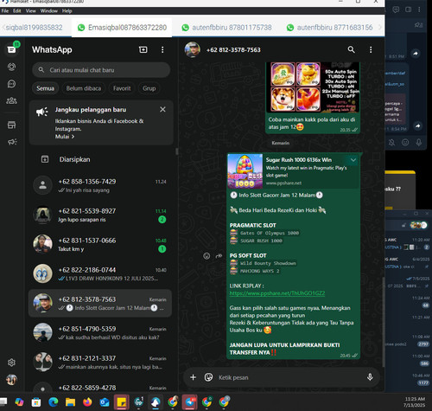Open the Communities icon in WhatsApp sidebar
This screenshot has width=432, height=411.
(x=11, y=100)
